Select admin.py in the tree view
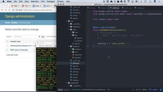Screen dimensions: 163x92 point(76,63)
